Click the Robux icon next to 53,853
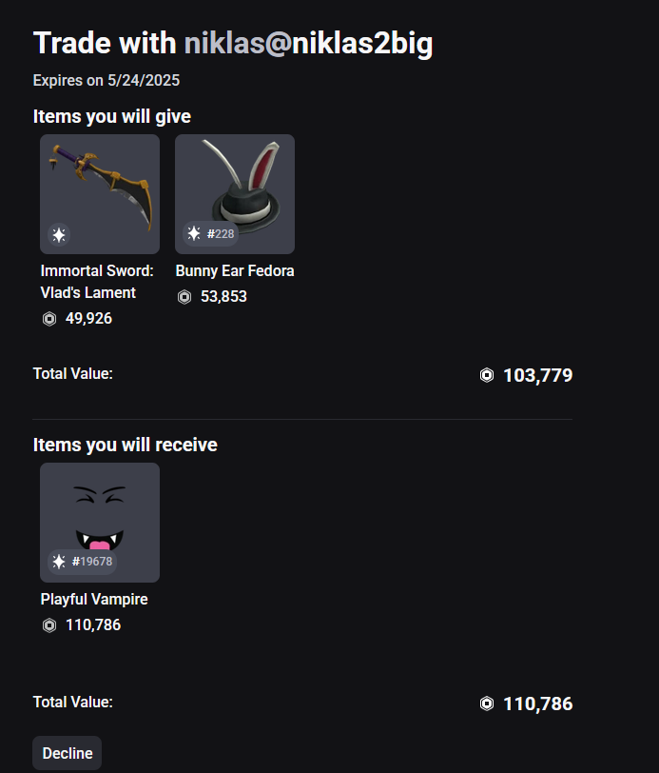Viewport: 659px width, 773px height. (183, 296)
